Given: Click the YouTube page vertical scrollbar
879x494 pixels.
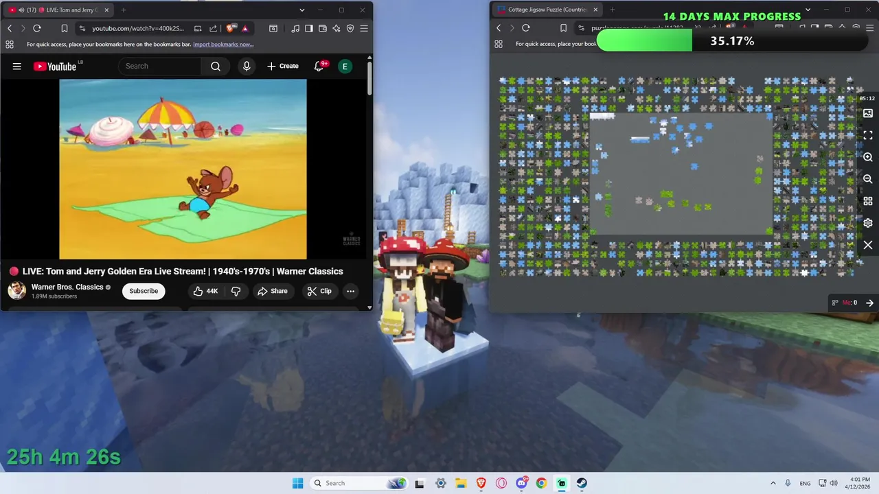Looking at the screenshot, I should [369, 79].
